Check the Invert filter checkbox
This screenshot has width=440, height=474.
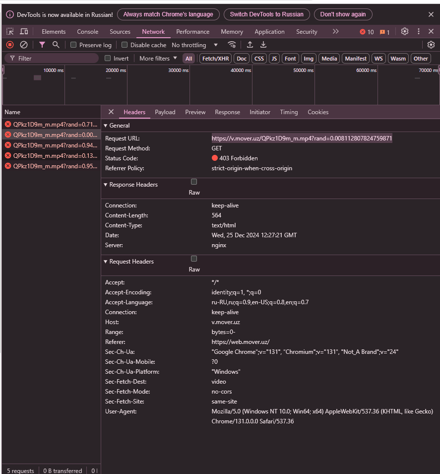[x=108, y=58]
